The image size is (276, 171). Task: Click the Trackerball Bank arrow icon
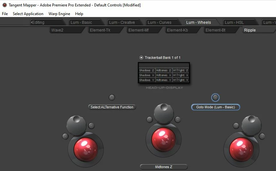[x=141, y=58]
